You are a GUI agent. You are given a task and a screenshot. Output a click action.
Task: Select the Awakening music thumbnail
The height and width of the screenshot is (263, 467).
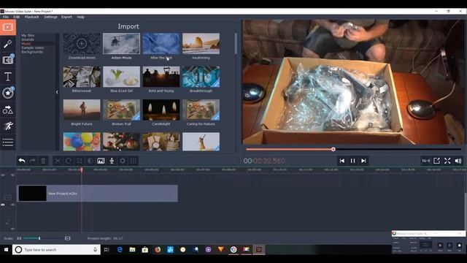pos(201,44)
